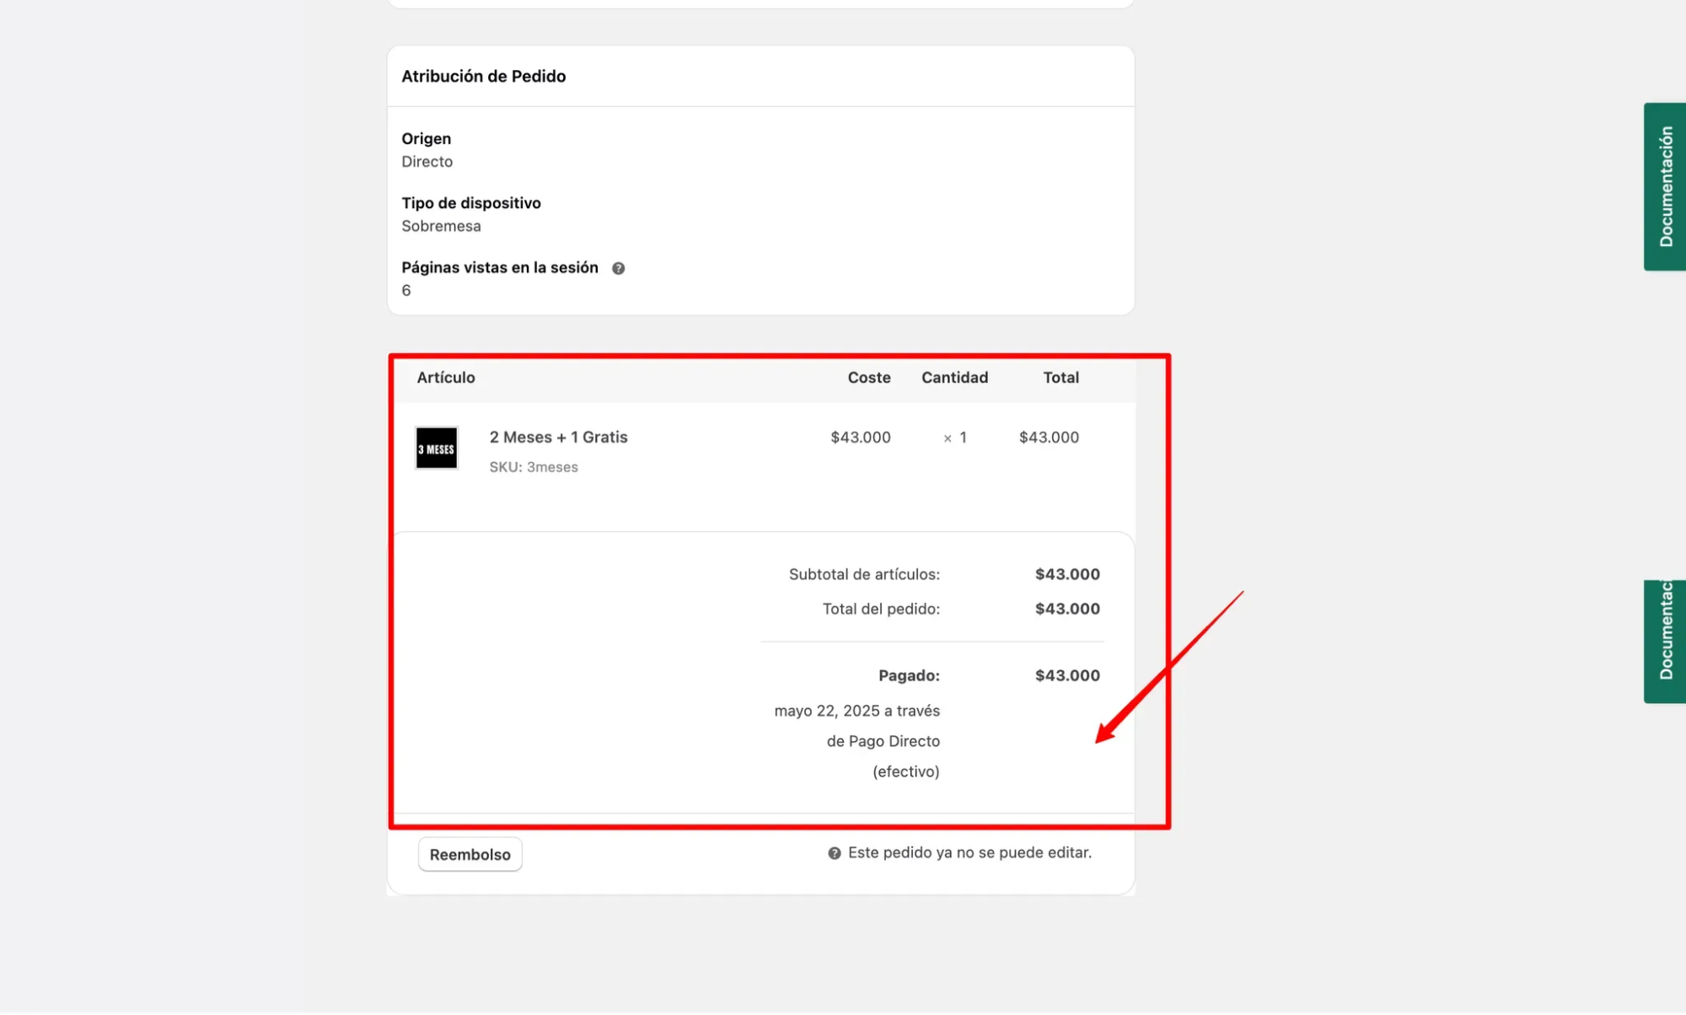Click the Total del pedido amount

[x=1066, y=609]
